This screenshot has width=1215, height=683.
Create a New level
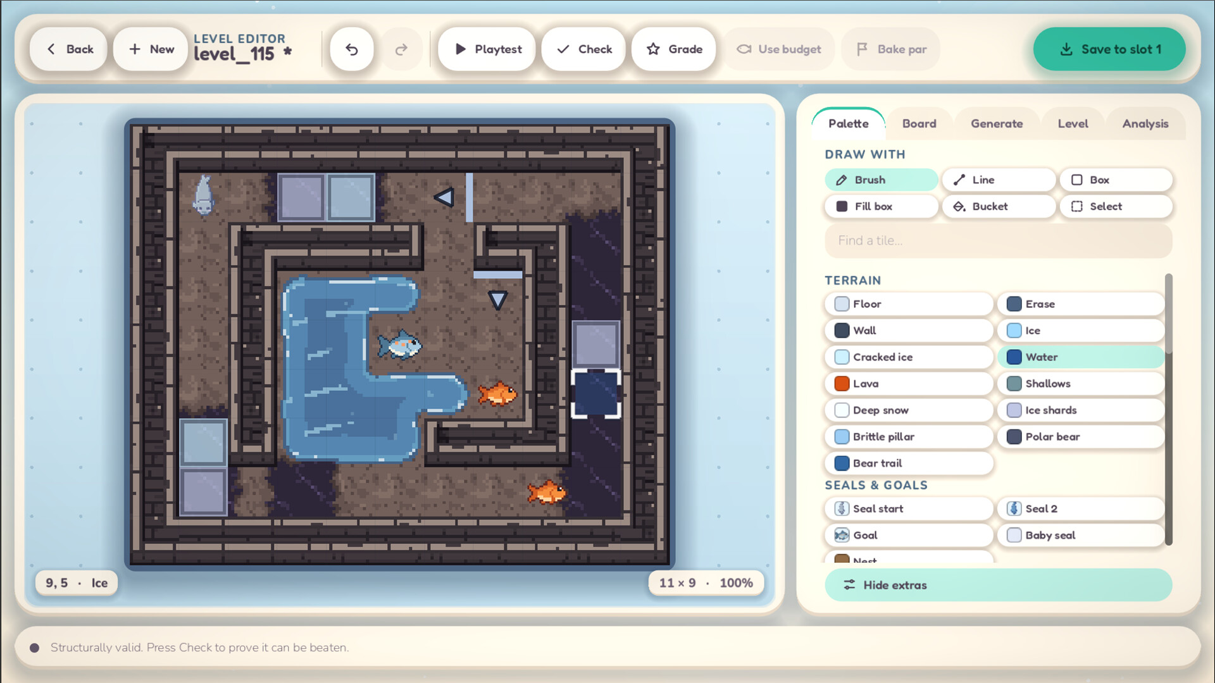[151, 49]
